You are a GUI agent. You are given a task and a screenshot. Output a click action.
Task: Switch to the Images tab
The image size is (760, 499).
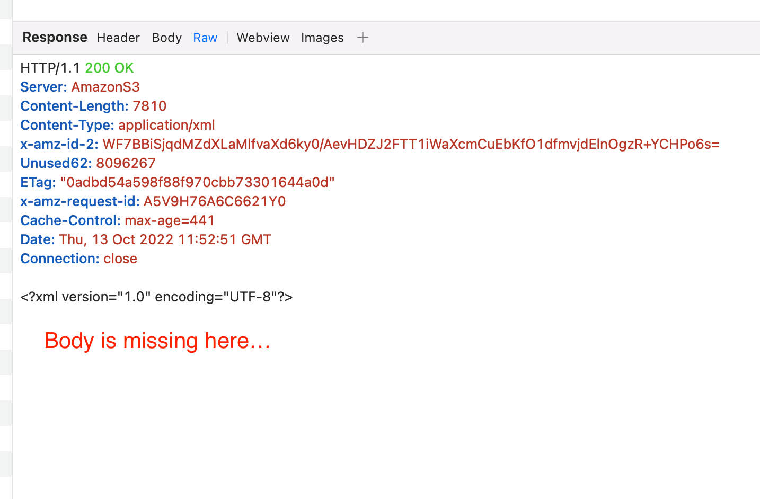coord(322,38)
